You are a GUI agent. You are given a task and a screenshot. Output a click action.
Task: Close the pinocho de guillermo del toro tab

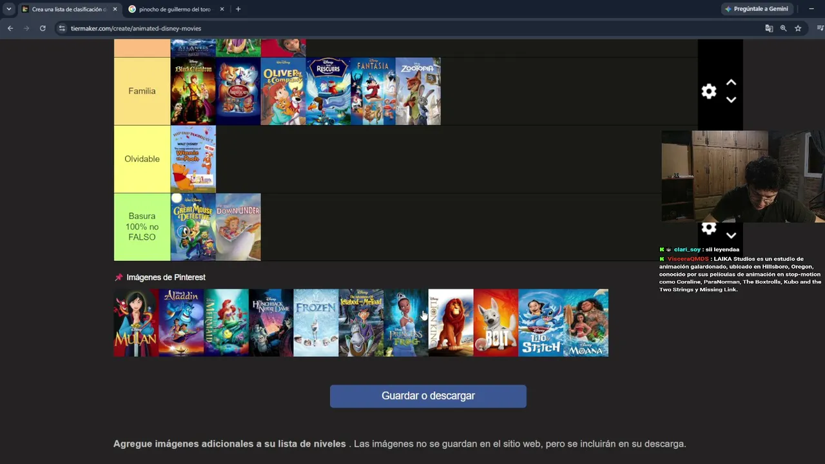(x=222, y=9)
